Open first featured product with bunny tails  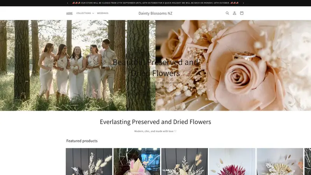(89, 161)
